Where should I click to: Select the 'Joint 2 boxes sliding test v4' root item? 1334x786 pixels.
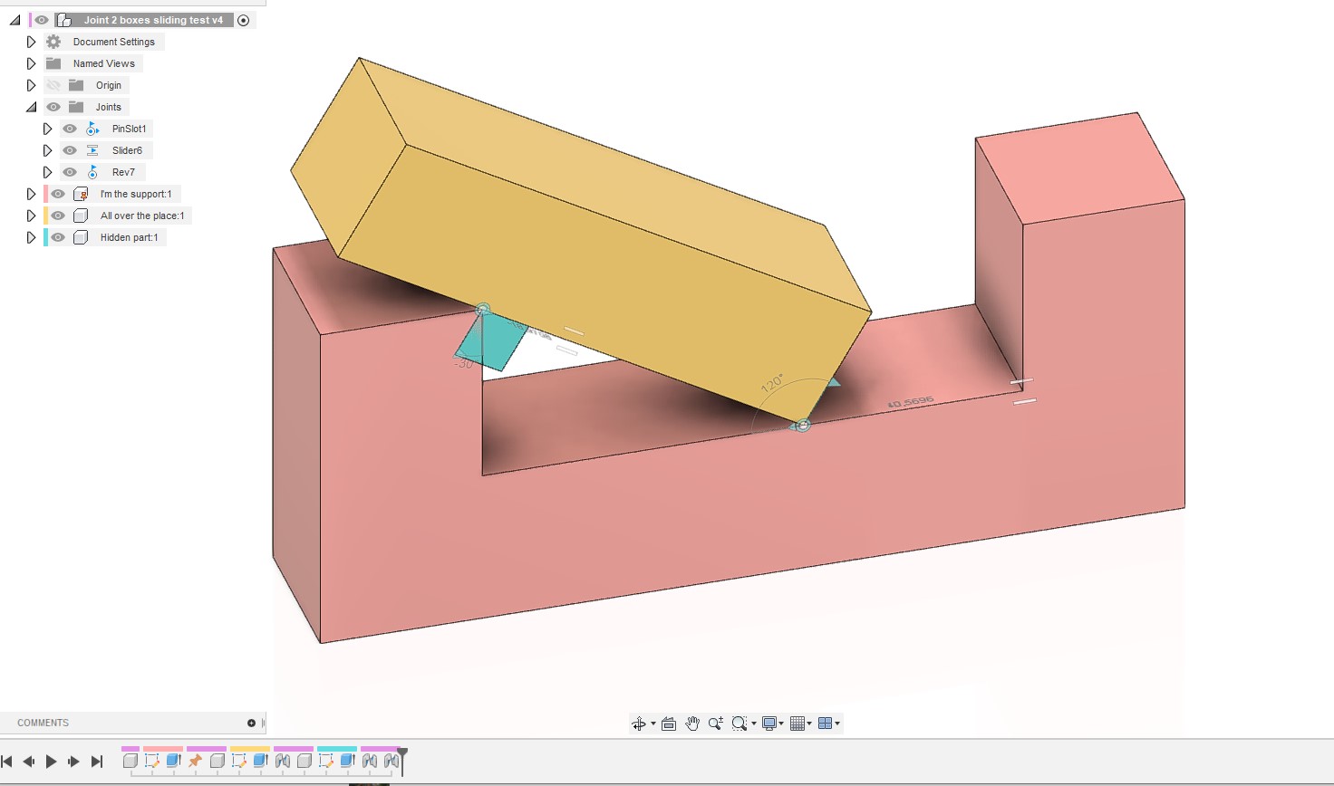(x=153, y=20)
